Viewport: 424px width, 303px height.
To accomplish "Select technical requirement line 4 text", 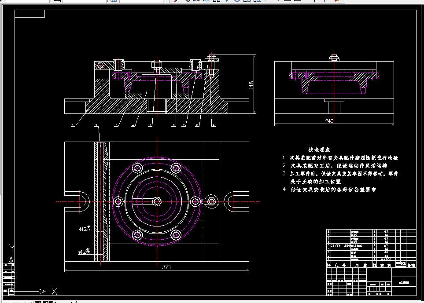I will [329, 190].
